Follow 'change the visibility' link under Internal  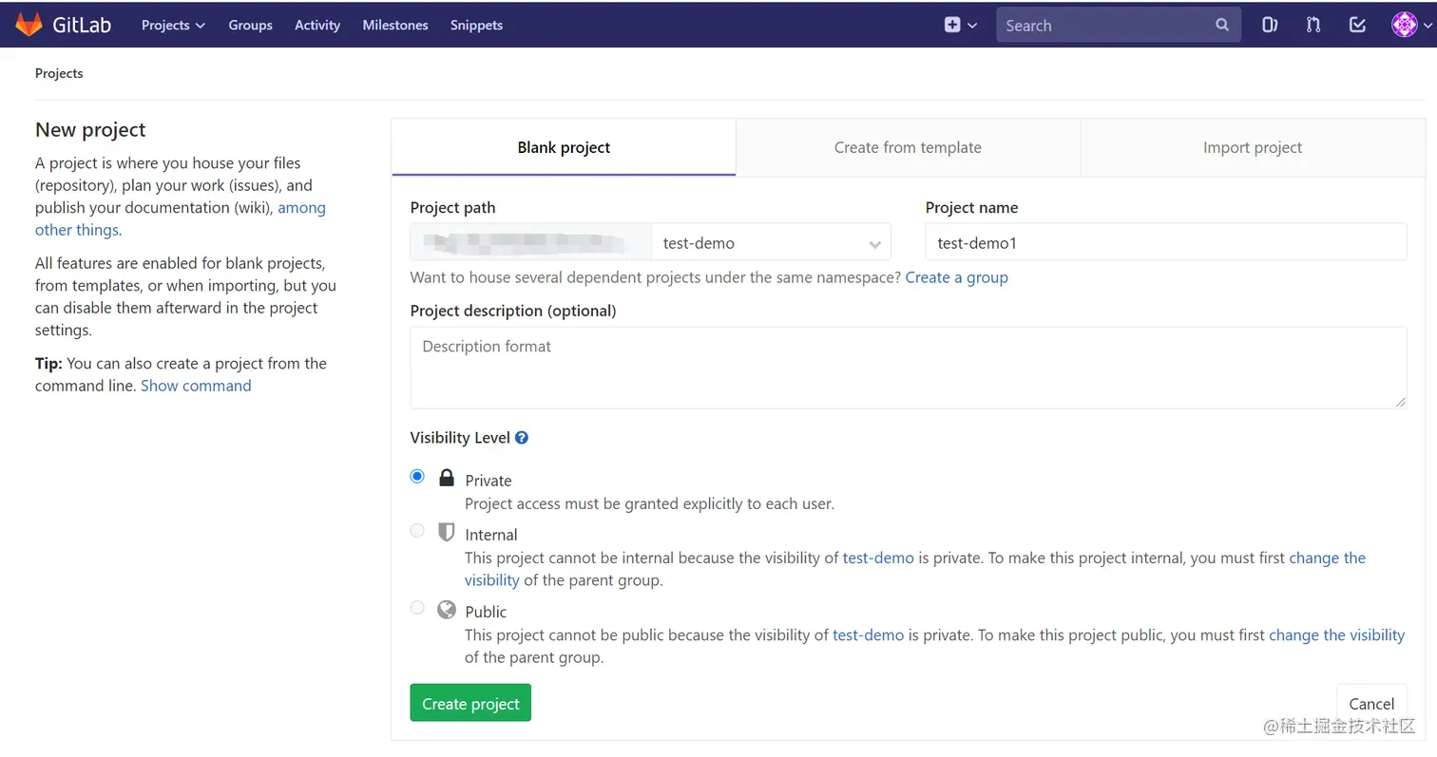[915, 569]
